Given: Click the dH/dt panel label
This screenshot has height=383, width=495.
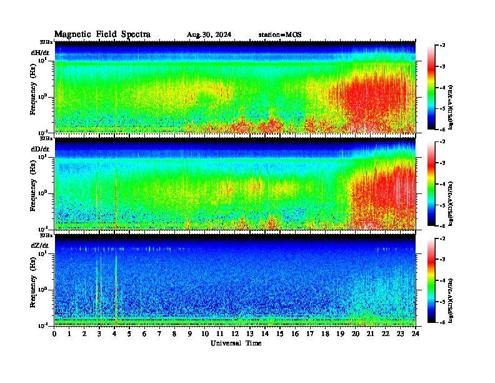Looking at the screenshot, I should click(x=40, y=53).
